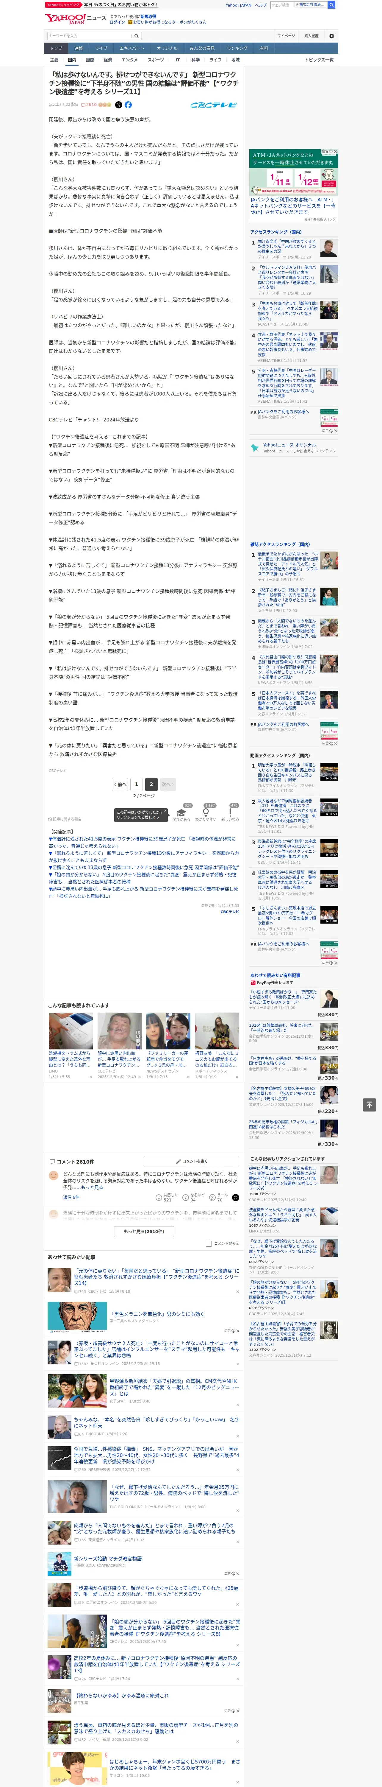Open the ランキング navigation tab

coord(237,49)
